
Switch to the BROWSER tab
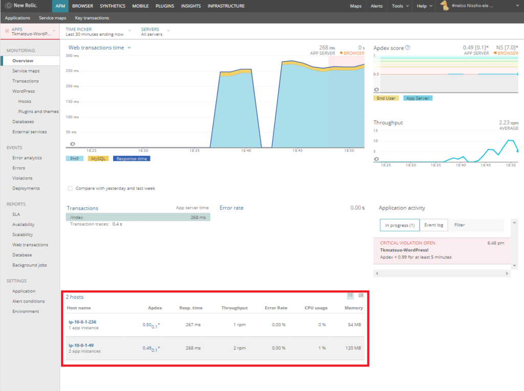82,6
